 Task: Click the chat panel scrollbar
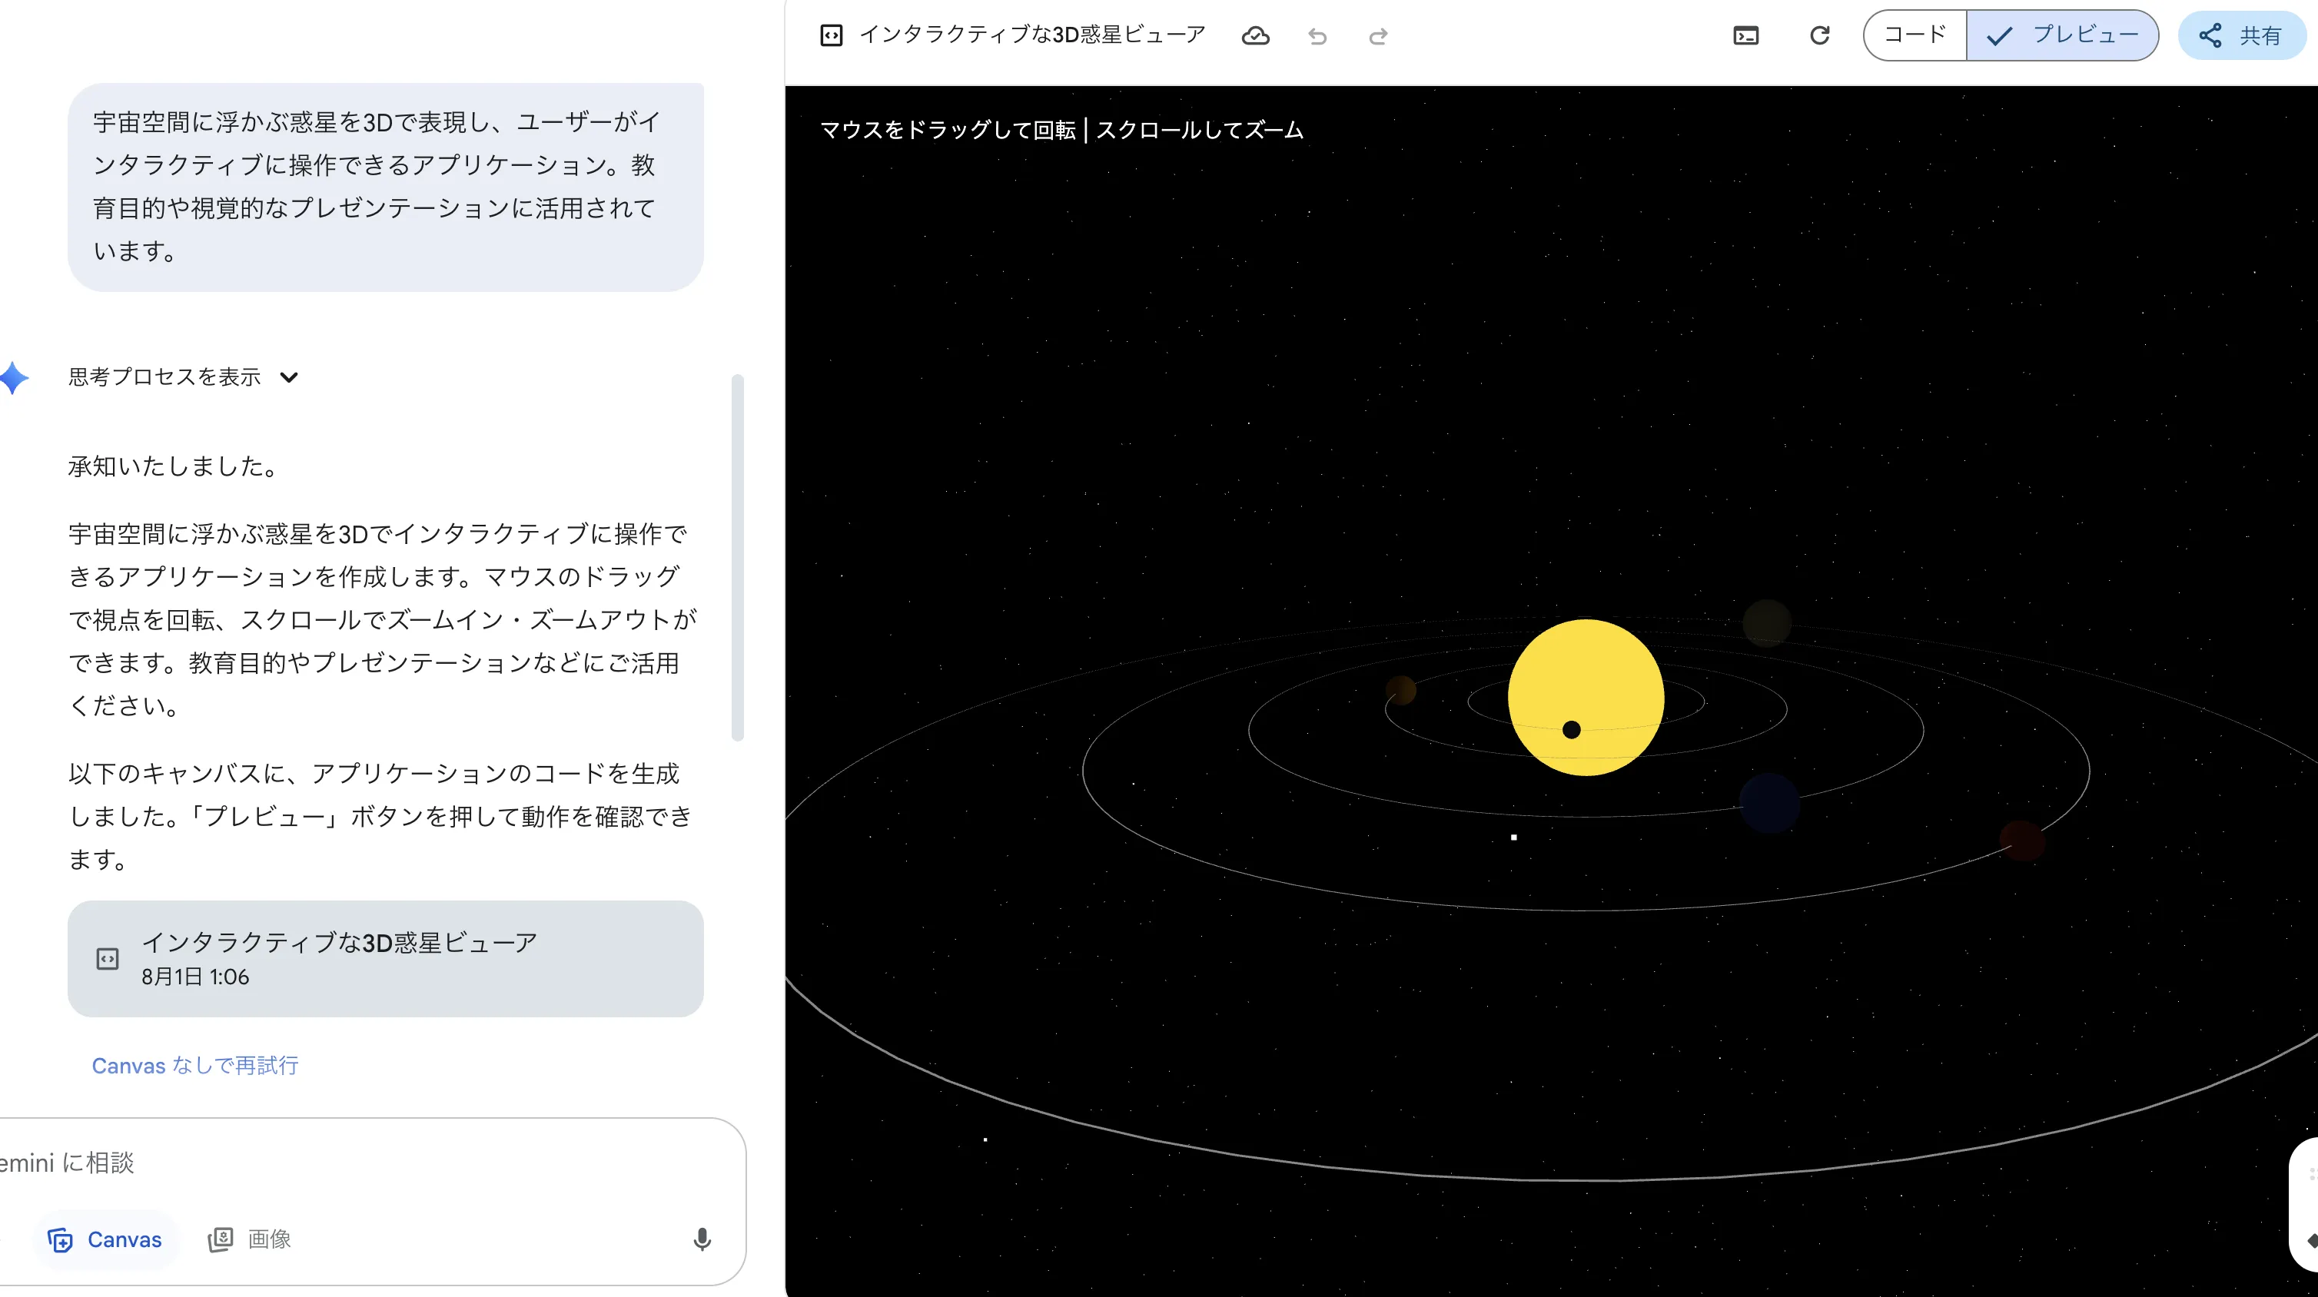(739, 555)
